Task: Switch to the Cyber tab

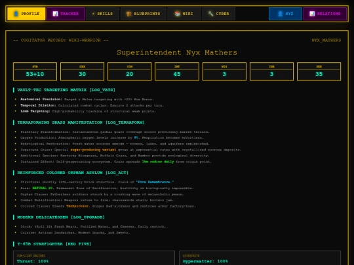Action: pos(218,14)
